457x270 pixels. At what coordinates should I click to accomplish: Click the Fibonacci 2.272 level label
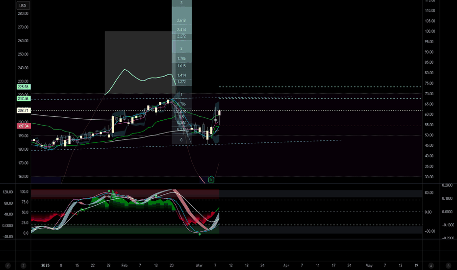click(x=181, y=36)
